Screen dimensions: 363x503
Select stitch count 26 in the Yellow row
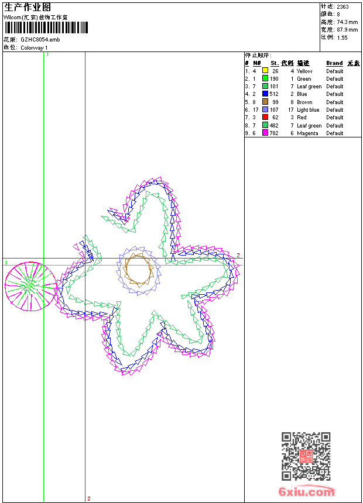click(275, 71)
